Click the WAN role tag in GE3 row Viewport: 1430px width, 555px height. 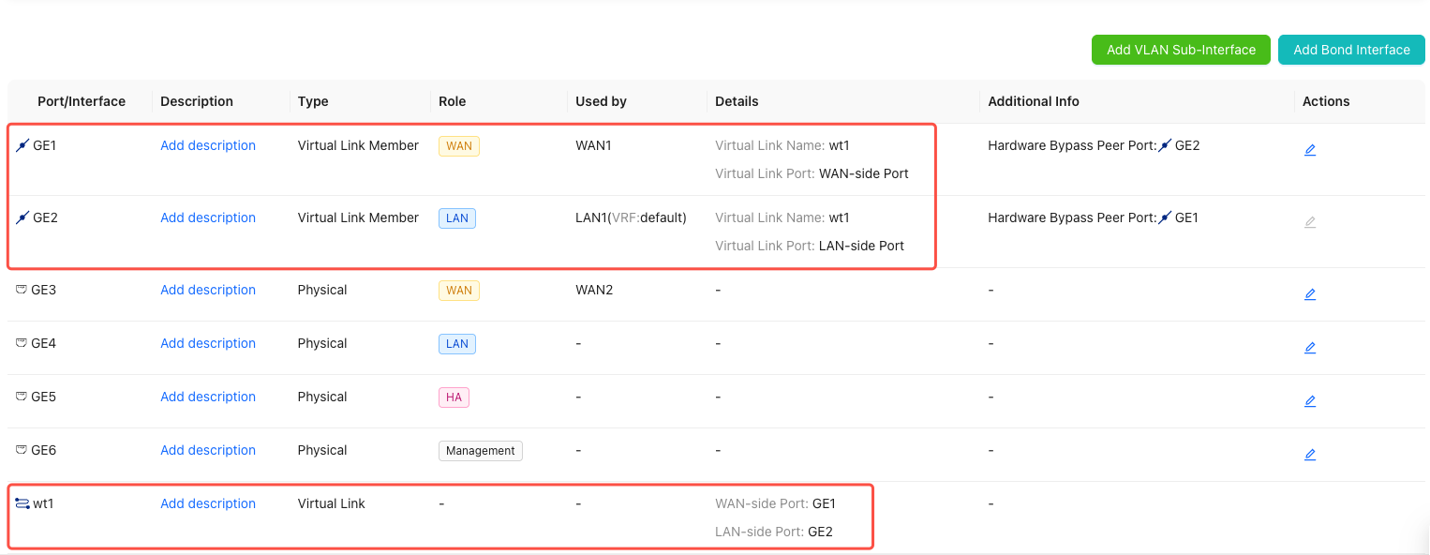(x=459, y=291)
